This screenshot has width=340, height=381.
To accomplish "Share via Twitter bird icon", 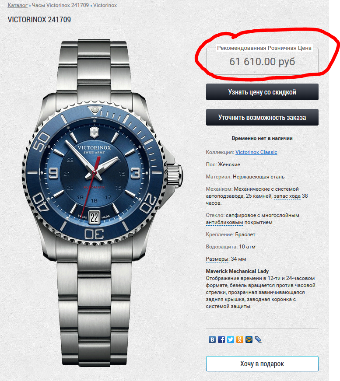I will 231,339.
